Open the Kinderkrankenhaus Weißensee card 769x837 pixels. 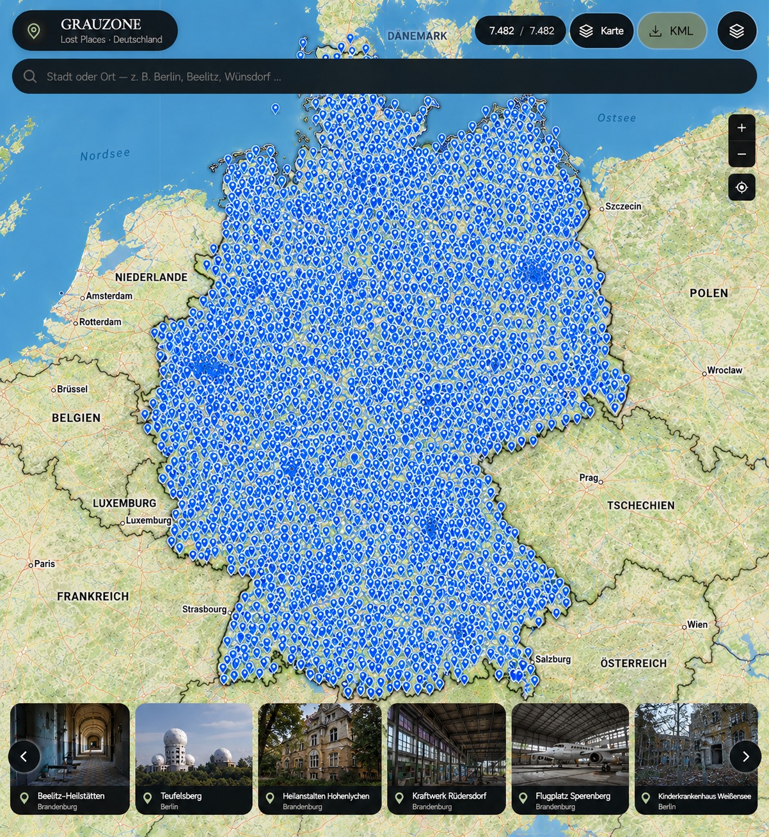(696, 759)
